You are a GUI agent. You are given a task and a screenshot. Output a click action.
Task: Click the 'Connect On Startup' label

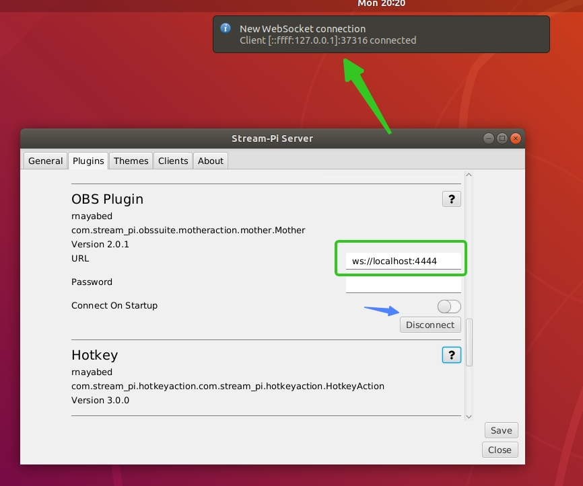click(114, 306)
